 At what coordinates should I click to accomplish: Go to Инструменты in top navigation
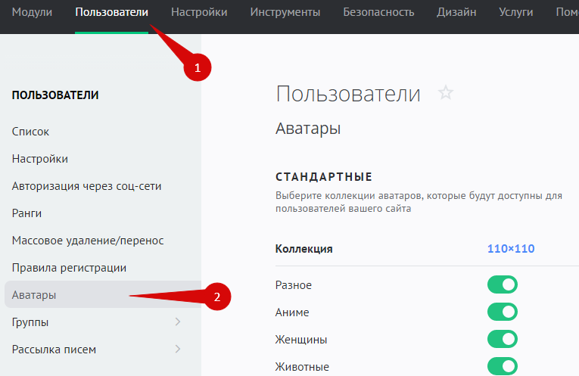click(x=285, y=12)
